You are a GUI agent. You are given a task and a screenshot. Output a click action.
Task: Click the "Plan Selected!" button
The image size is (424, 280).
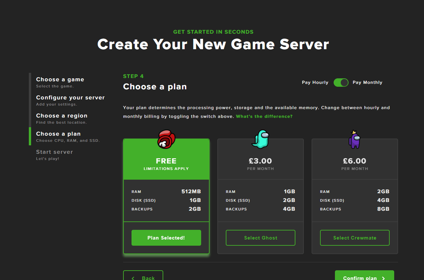(166, 237)
